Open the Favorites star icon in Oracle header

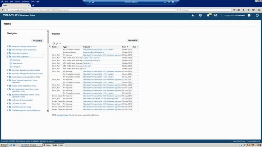[193, 16]
